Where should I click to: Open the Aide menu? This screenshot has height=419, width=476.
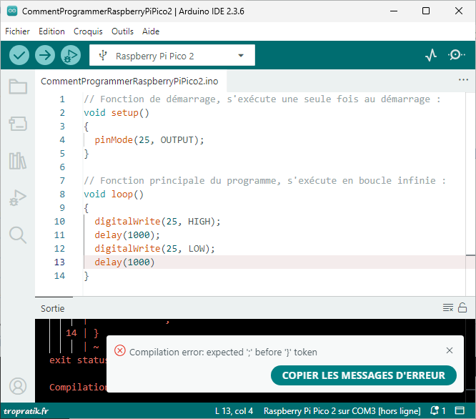(x=151, y=31)
